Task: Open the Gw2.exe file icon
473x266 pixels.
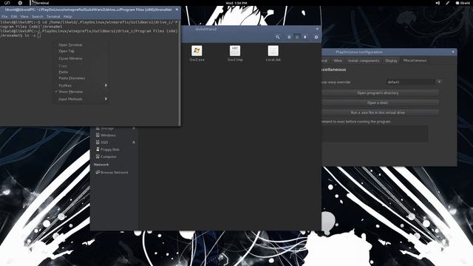Action: (197, 51)
